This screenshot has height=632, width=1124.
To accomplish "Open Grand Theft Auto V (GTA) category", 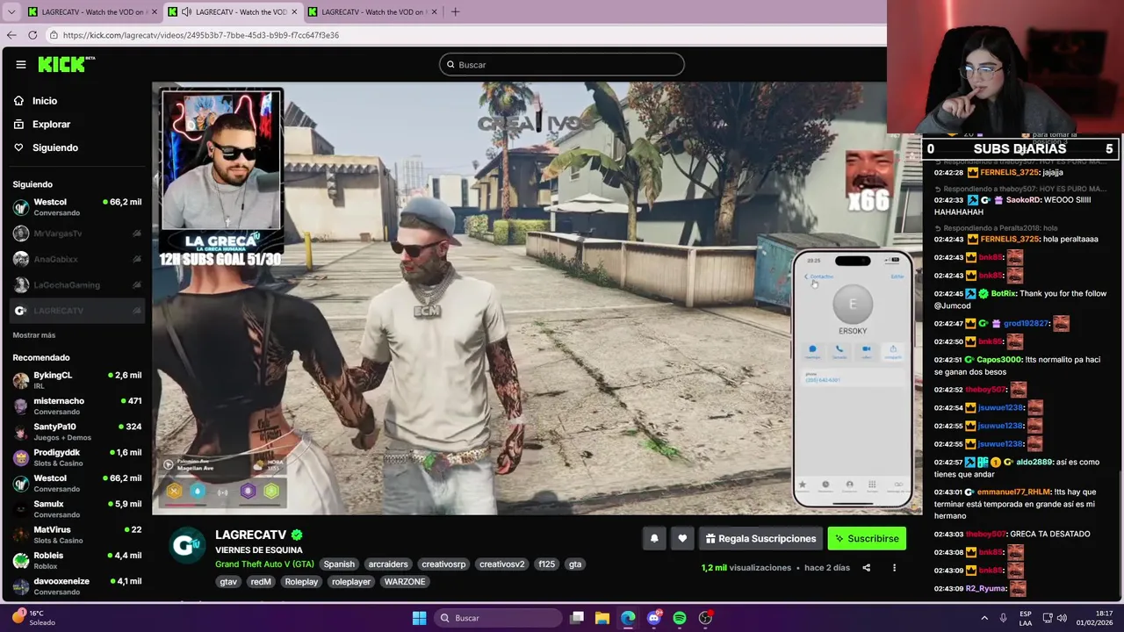I will tap(264, 564).
